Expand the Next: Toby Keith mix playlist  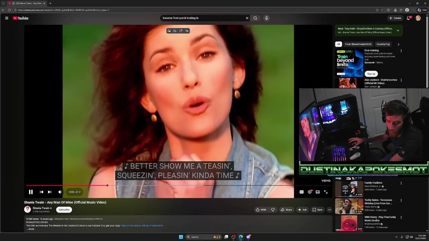pyautogui.click(x=398, y=30)
